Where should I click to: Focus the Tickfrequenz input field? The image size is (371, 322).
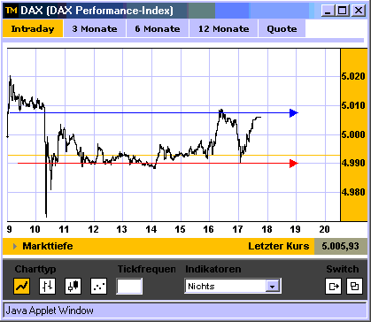[129, 286]
